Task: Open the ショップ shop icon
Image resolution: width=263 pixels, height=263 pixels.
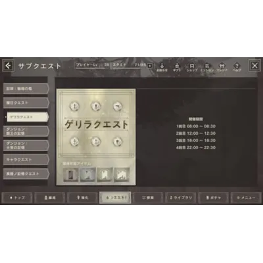Action: 192,67
